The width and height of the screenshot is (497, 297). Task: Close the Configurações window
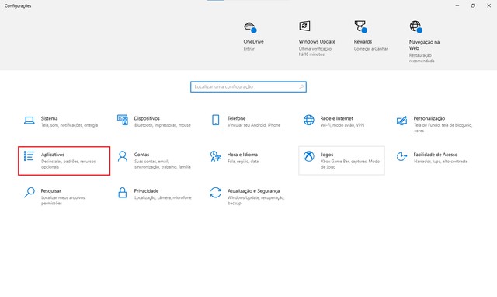pyautogui.click(x=488, y=5)
